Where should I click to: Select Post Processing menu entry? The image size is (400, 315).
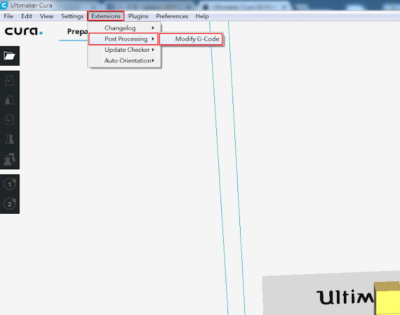(124, 39)
